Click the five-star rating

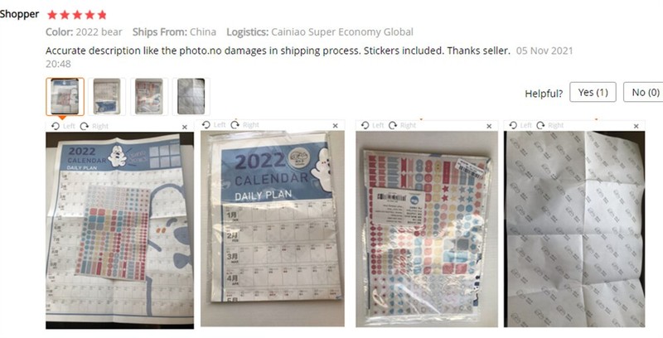click(x=77, y=15)
